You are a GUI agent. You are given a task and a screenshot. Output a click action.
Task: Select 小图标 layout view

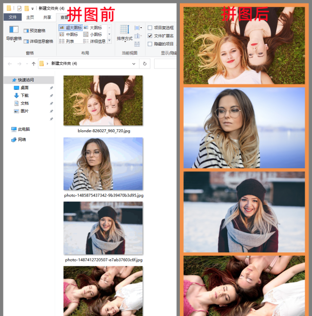(x=93, y=35)
